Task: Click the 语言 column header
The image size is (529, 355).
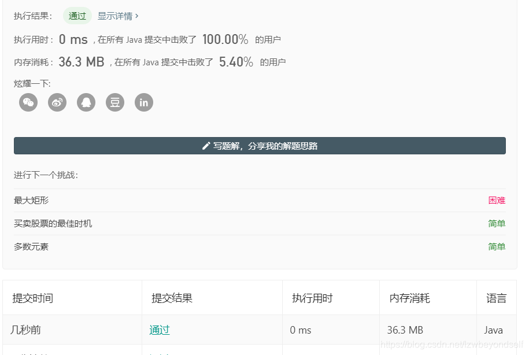Action: click(x=496, y=298)
